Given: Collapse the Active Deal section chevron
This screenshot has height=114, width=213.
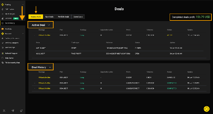Looking at the screenshot, I should (x=49, y=25).
